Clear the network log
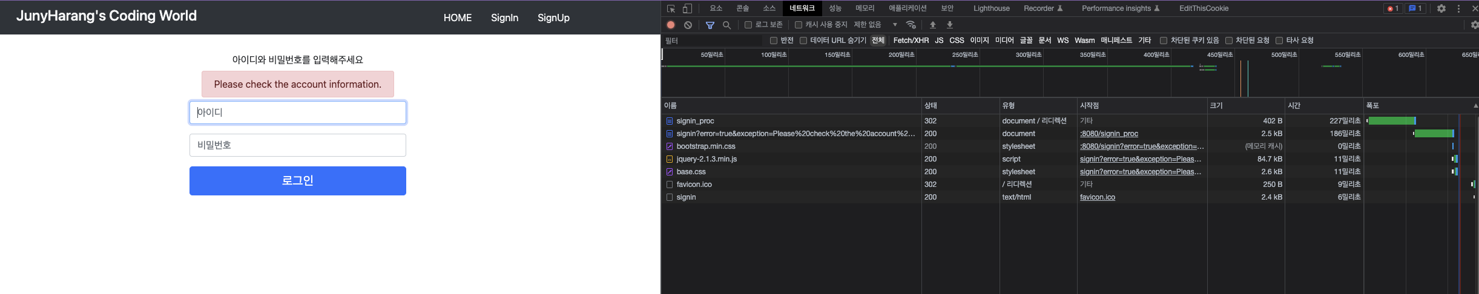The width and height of the screenshot is (1479, 294). click(688, 25)
